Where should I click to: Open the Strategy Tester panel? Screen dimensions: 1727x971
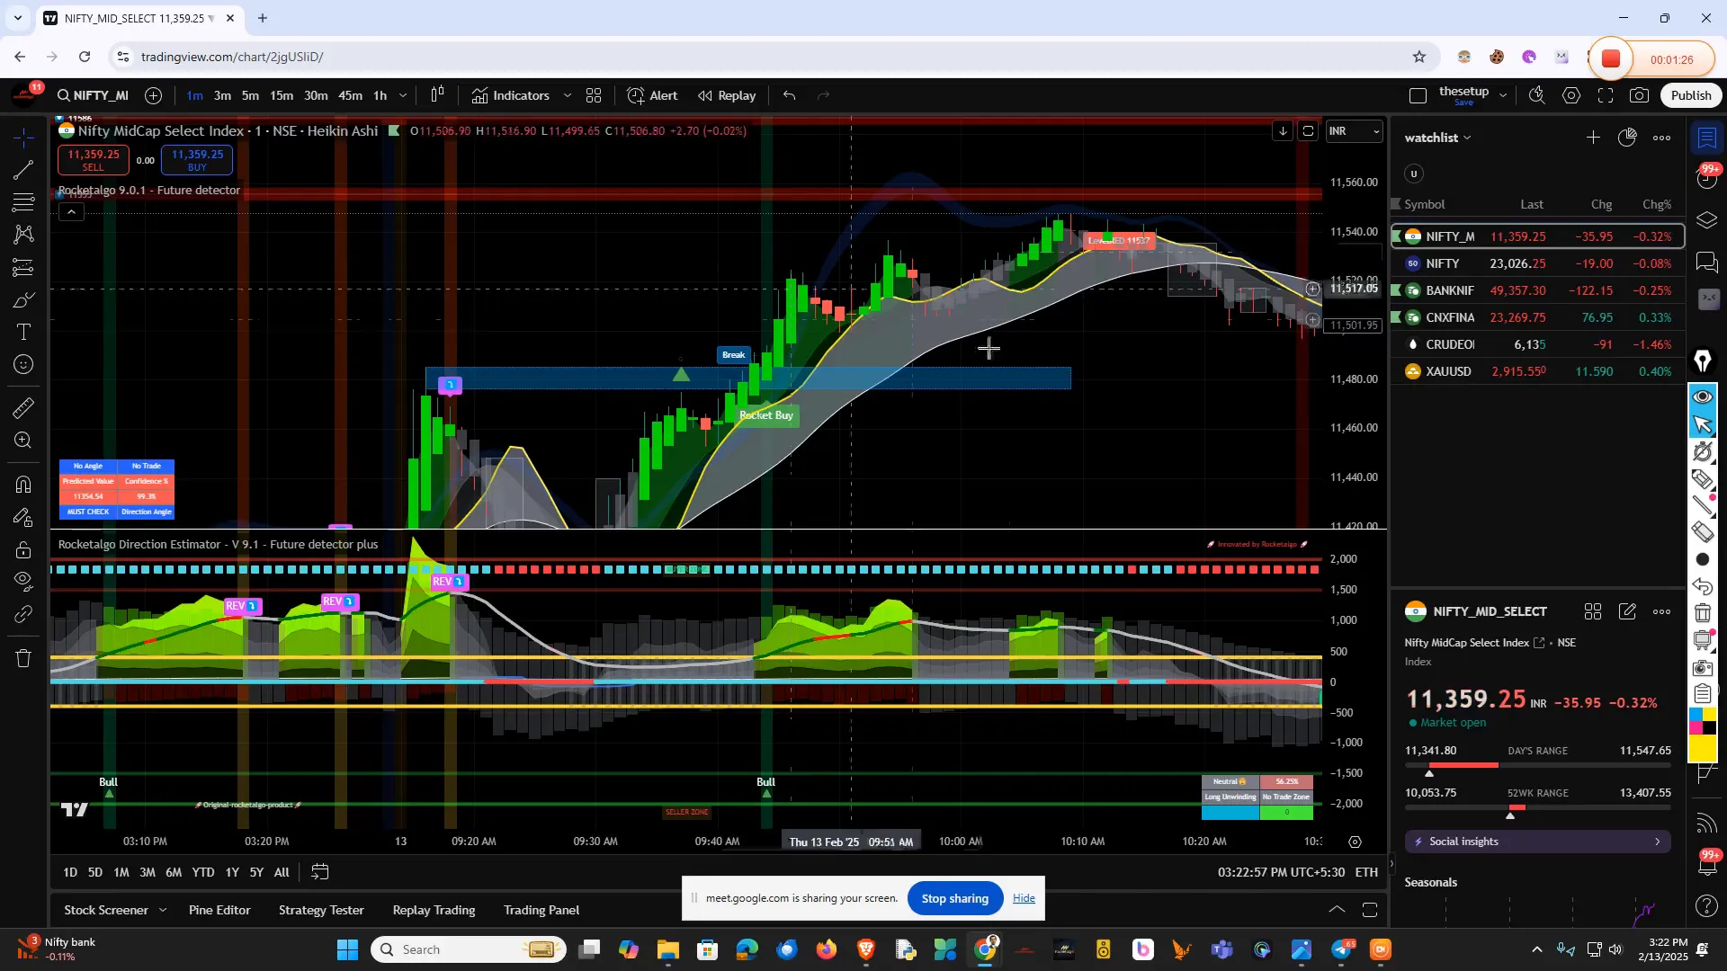320,910
